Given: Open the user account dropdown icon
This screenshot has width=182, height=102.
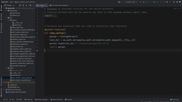Looking at the screenshot, I should pyautogui.click(x=119, y=2).
